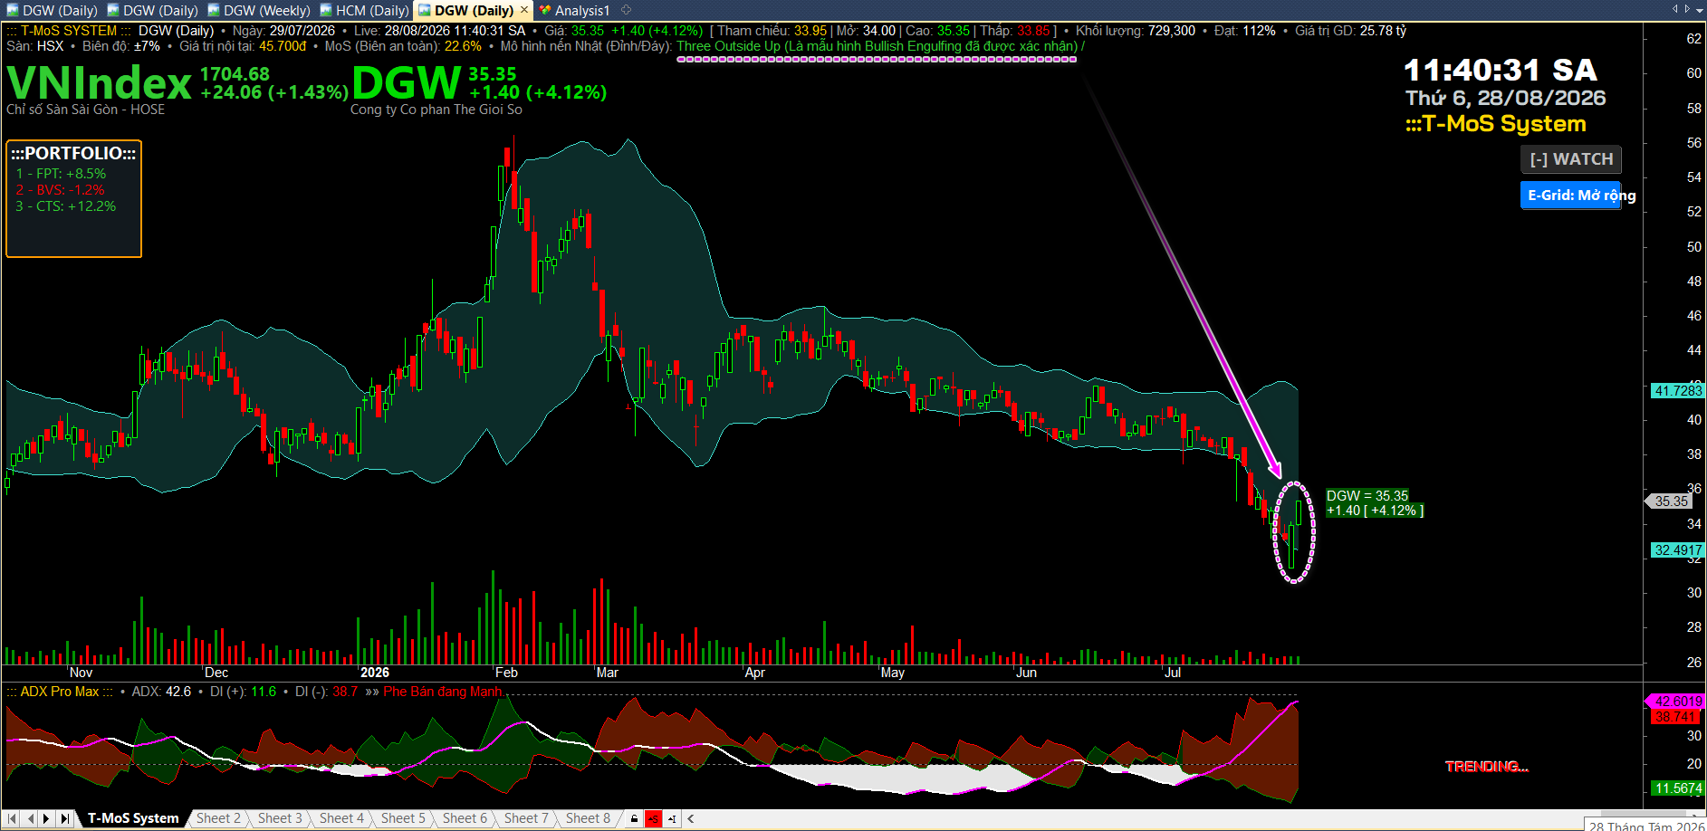Image resolution: width=1707 pixels, height=831 pixels.
Task: Click the 'TRENDING...' label in ADX pane
Action: [x=1486, y=767]
